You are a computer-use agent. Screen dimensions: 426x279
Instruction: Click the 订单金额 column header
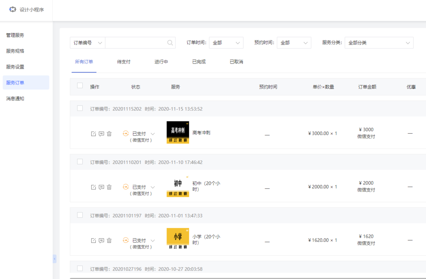coord(367,87)
